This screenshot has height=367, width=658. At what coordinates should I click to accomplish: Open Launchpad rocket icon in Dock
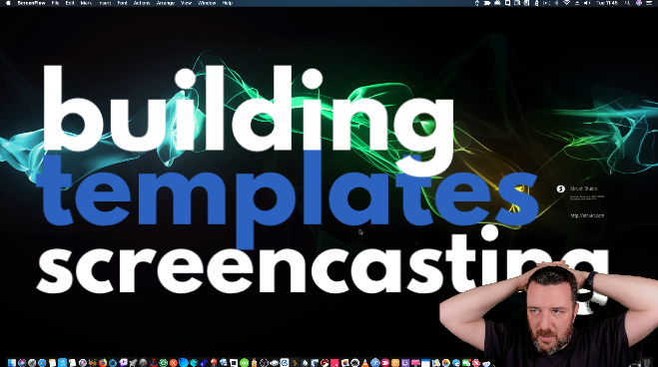tap(32, 363)
